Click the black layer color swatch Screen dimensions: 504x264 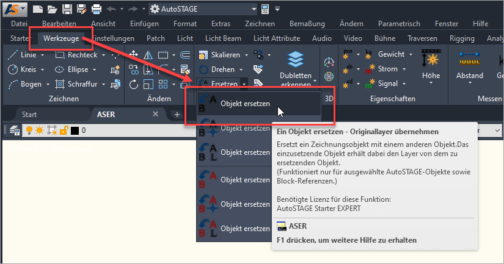tap(75, 130)
